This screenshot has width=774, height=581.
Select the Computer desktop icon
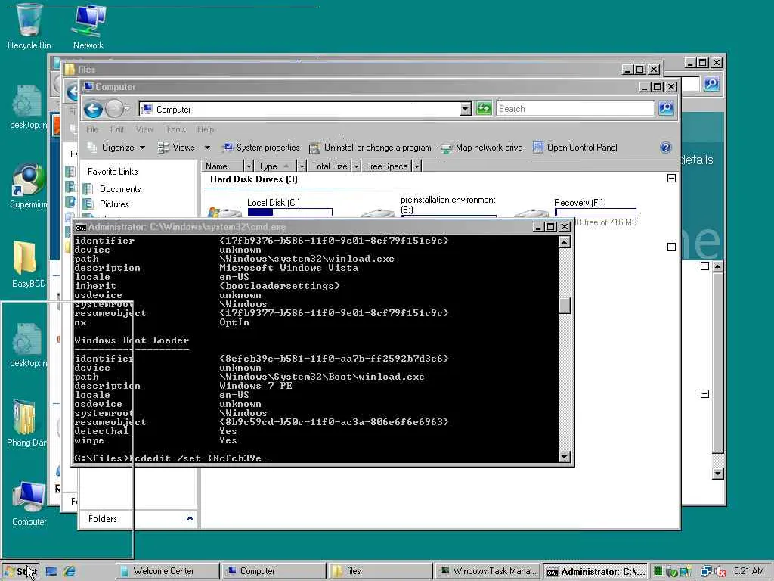[29, 503]
